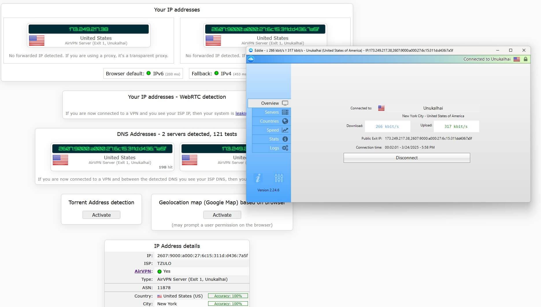The image size is (541, 307).
Task: Click the leaking hyperlink in WebRTC section
Action: coord(241,113)
